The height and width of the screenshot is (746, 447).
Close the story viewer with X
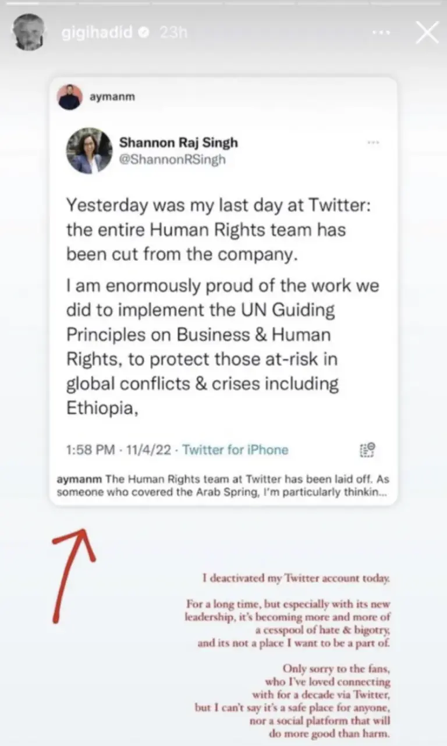pyautogui.click(x=427, y=33)
